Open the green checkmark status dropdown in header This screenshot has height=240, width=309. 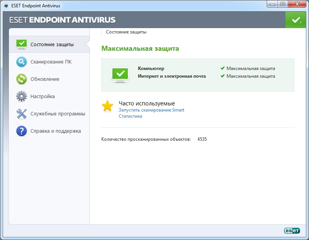pyautogui.click(x=296, y=20)
